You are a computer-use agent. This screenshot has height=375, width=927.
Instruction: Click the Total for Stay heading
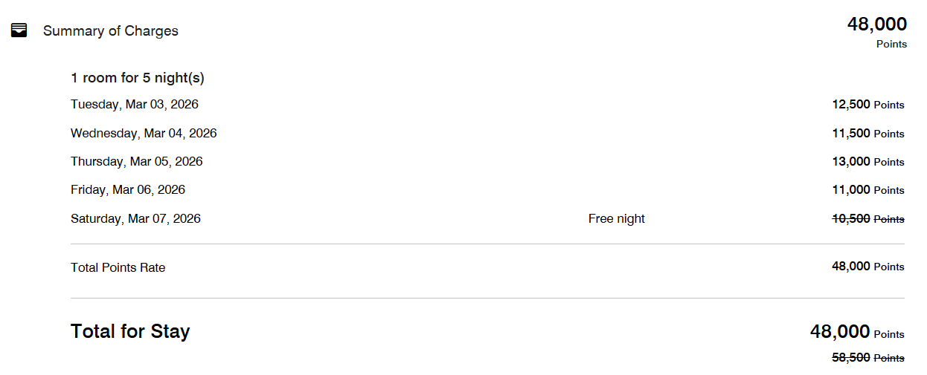pos(130,331)
